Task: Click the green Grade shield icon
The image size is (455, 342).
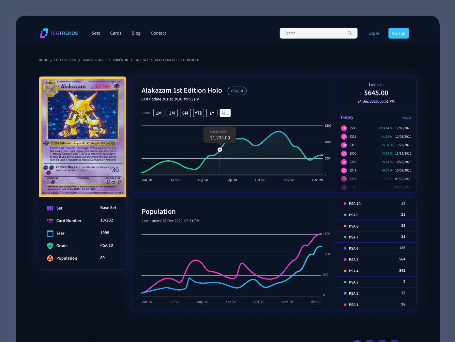Action: (x=50, y=246)
